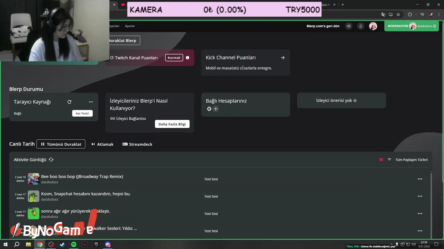This screenshot has width=444, height=249.
Task: Click the İzleyici önerisi yok help icon
Action: [355, 101]
